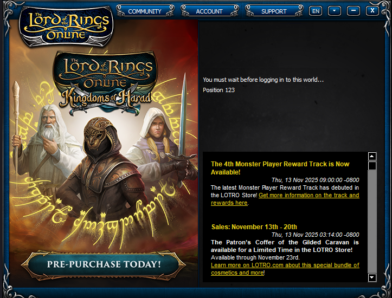This screenshot has width=392, height=298.
Task: Open the Support menu
Action: pos(274,11)
